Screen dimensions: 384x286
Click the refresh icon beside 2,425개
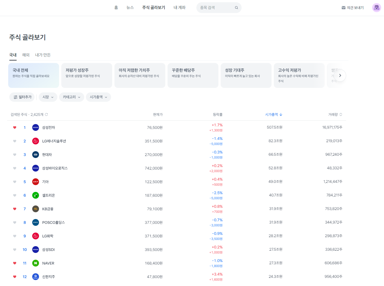[46, 114]
